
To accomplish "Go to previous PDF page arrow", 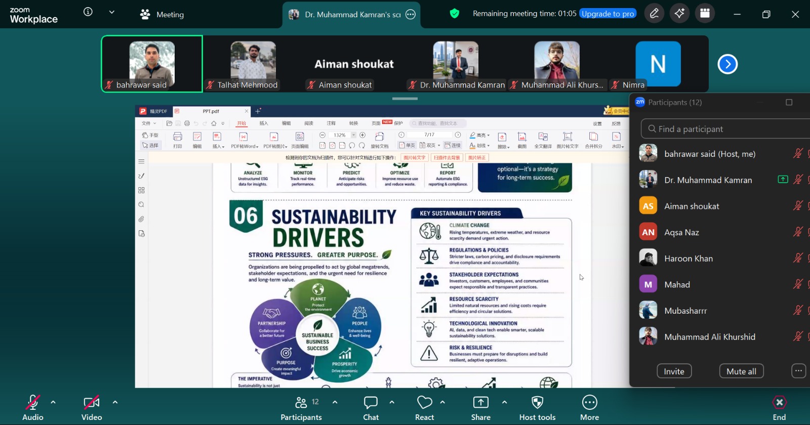I will (x=401, y=135).
